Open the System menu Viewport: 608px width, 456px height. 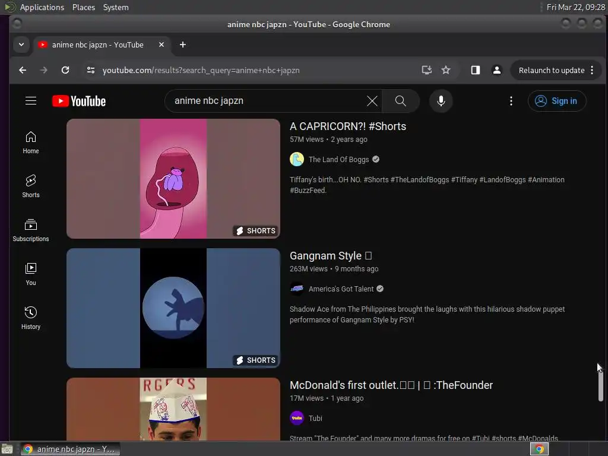coord(116,7)
